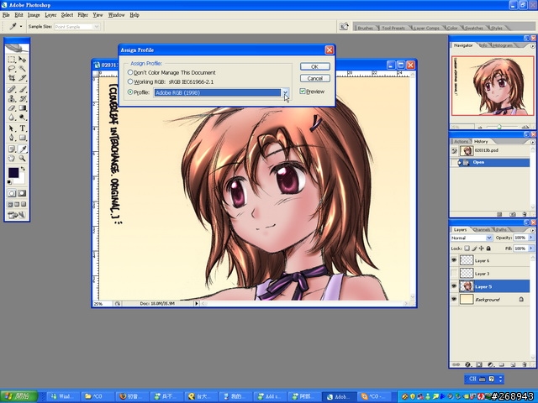The image size is (538, 403).
Task: Open the File Browser toggle icon
Action: tap(344, 26)
